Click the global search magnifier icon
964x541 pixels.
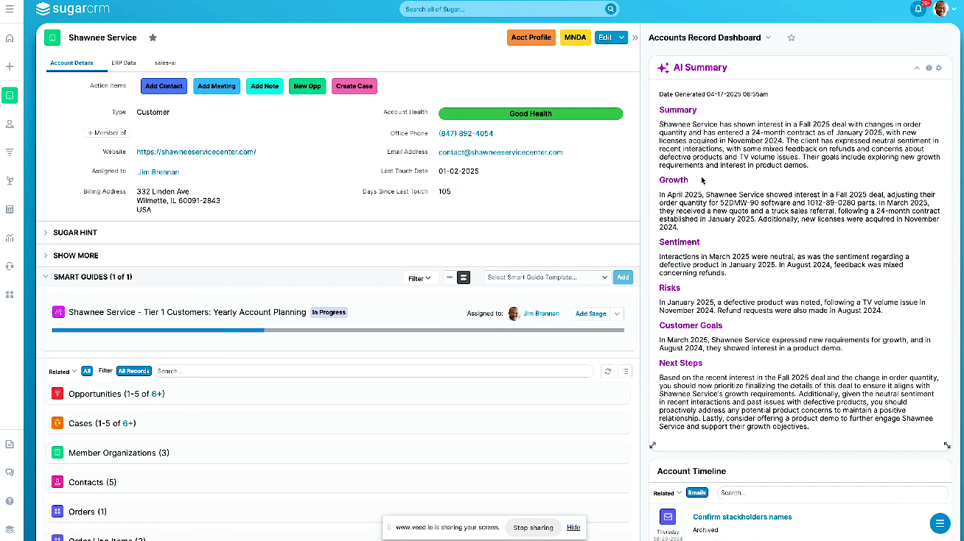(610, 9)
